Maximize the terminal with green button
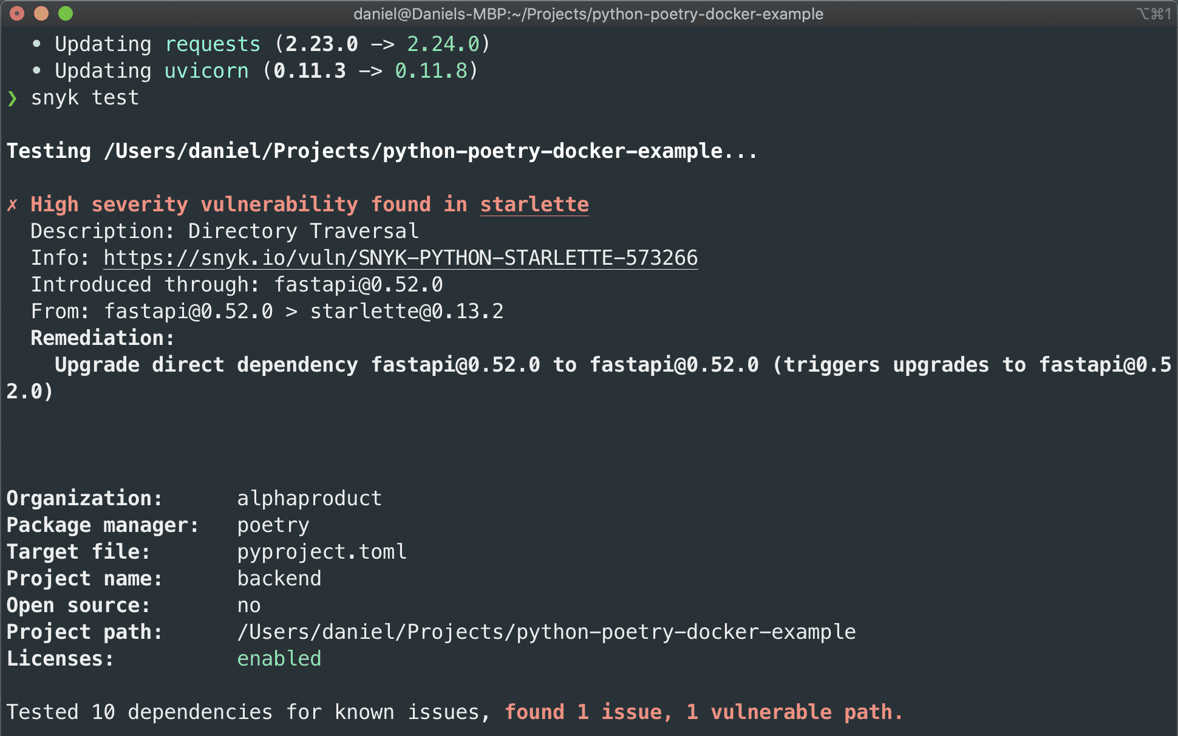Viewport: 1178px width, 736px height. tap(66, 13)
